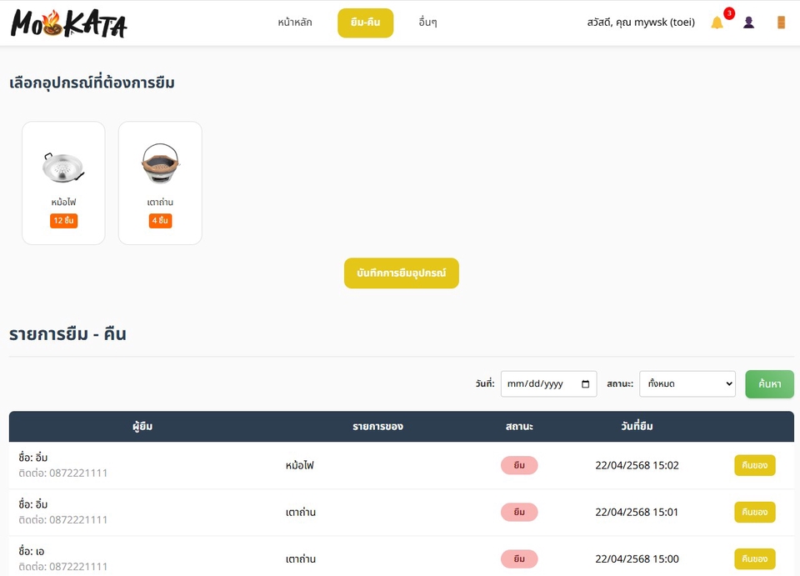This screenshot has height=576, width=800.
Task: Toggle the ยืม status on เอ's row
Action: click(x=519, y=558)
